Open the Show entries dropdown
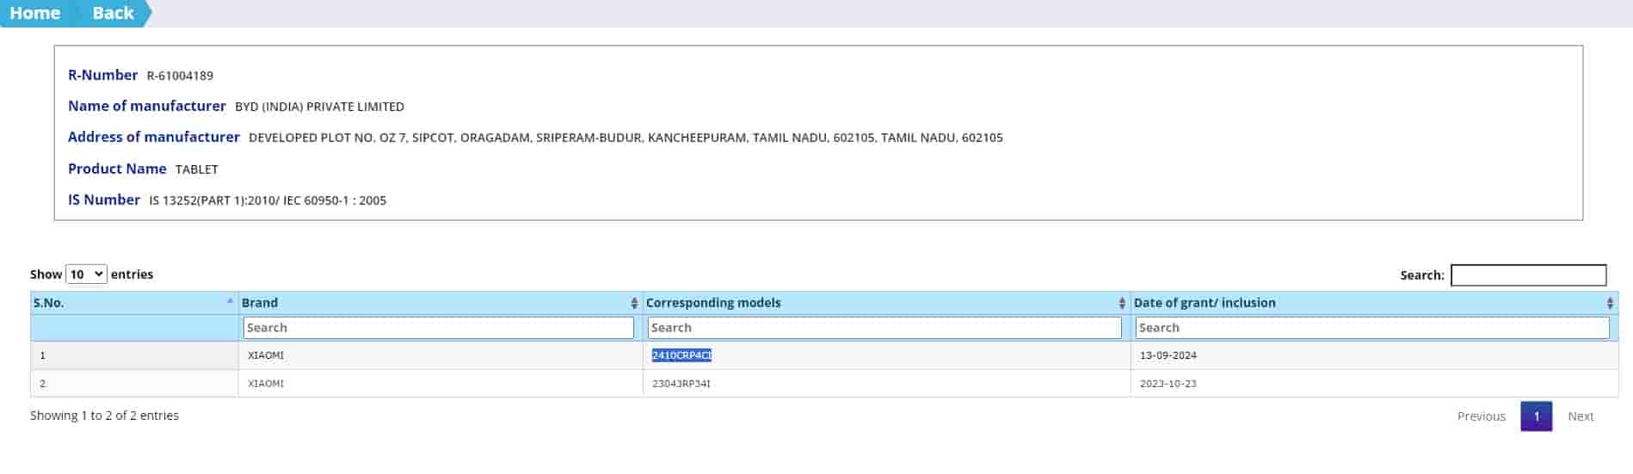Viewport: 1633px width, 474px height. [86, 274]
